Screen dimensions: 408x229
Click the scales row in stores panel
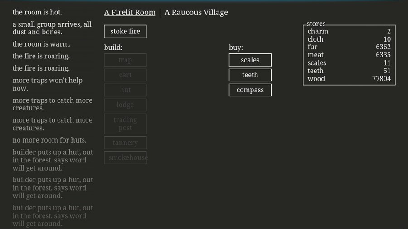click(x=349, y=63)
